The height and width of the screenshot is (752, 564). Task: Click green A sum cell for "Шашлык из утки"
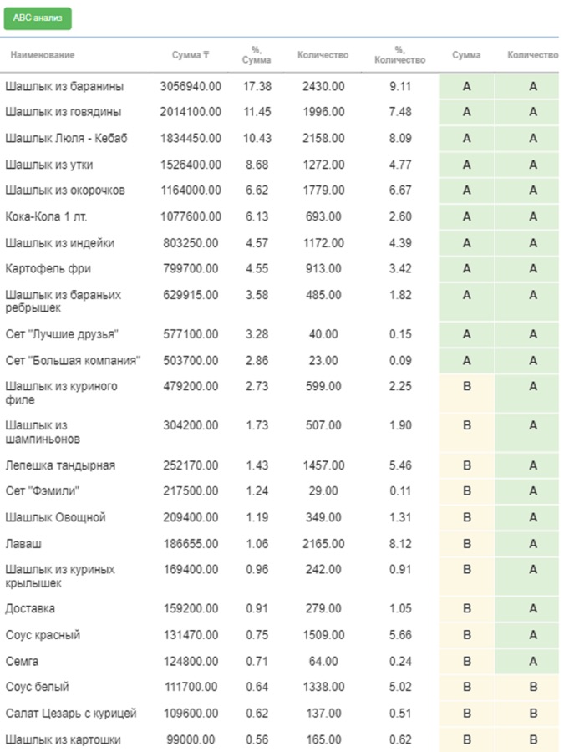pyautogui.click(x=466, y=165)
